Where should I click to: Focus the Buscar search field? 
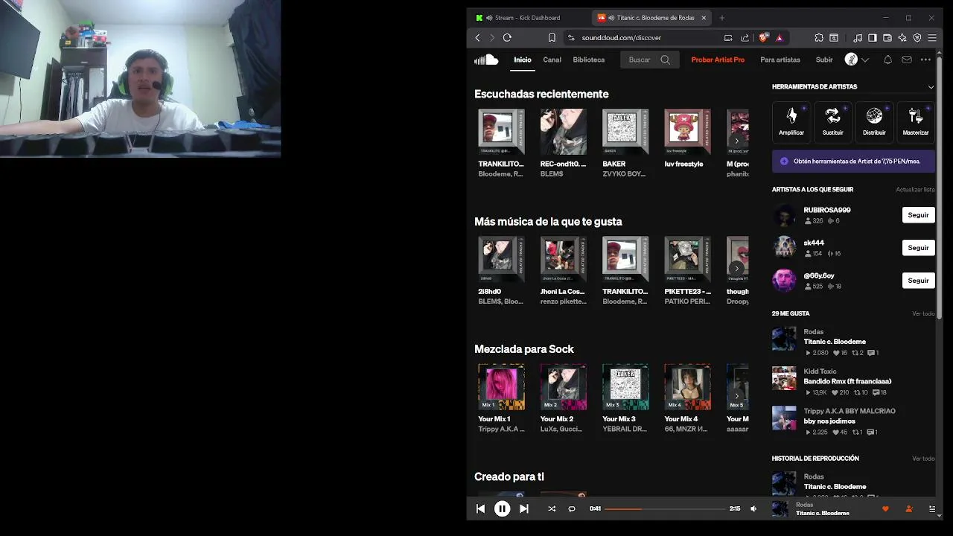pos(649,60)
